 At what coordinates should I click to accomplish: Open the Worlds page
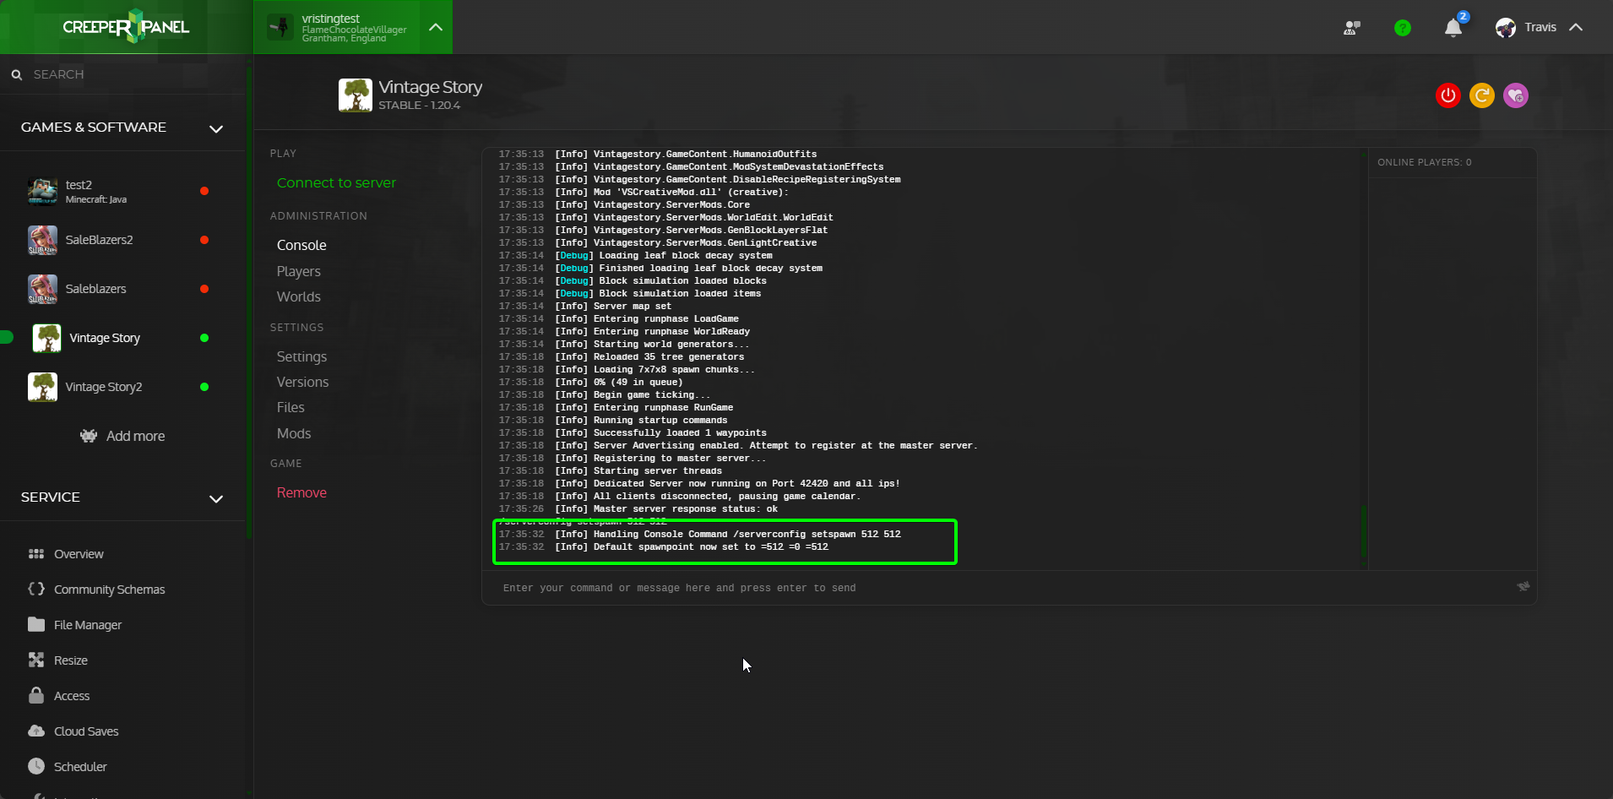pyautogui.click(x=299, y=296)
